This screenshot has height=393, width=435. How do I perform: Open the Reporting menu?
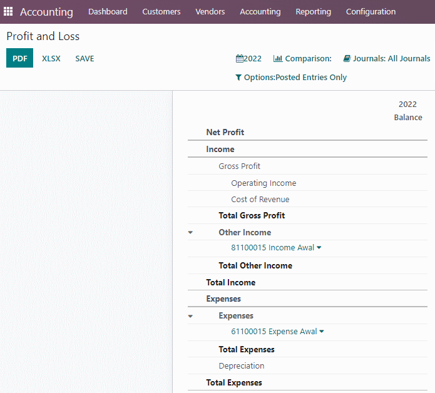click(313, 12)
